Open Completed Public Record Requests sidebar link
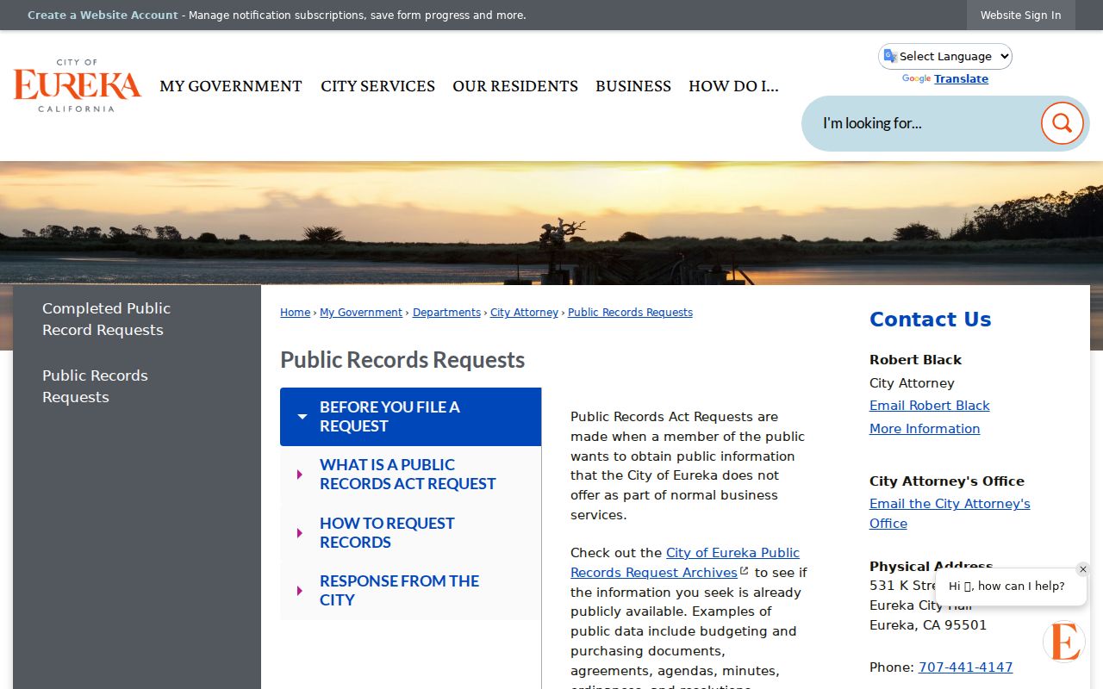Screen dimensions: 1103x689 point(106,319)
